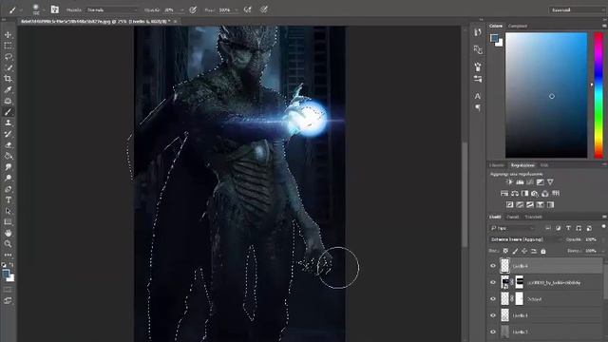Toggle the layer filter on/off switch
This screenshot has width=608, height=342.
tap(604, 226)
